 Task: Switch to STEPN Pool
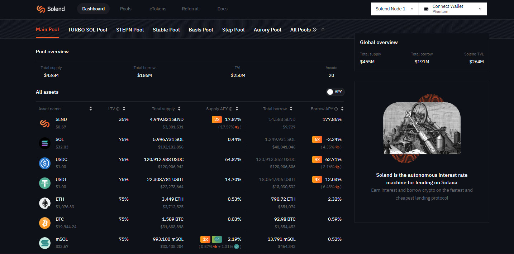coord(130,30)
